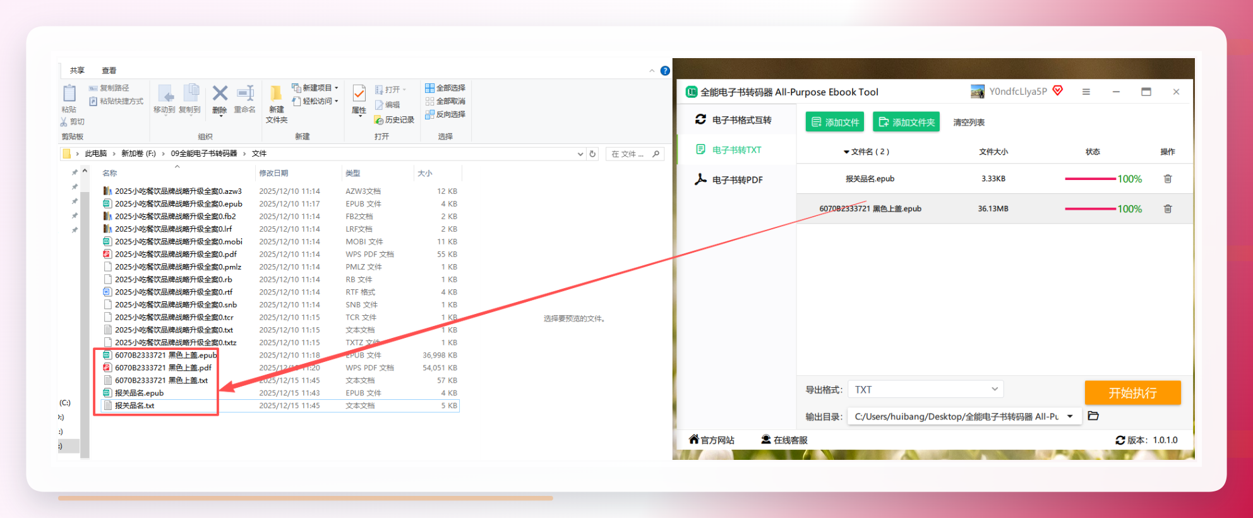Click the progress bar for 报关品名.epub
Image resolution: width=1253 pixels, height=518 pixels.
pyautogui.click(x=1090, y=179)
